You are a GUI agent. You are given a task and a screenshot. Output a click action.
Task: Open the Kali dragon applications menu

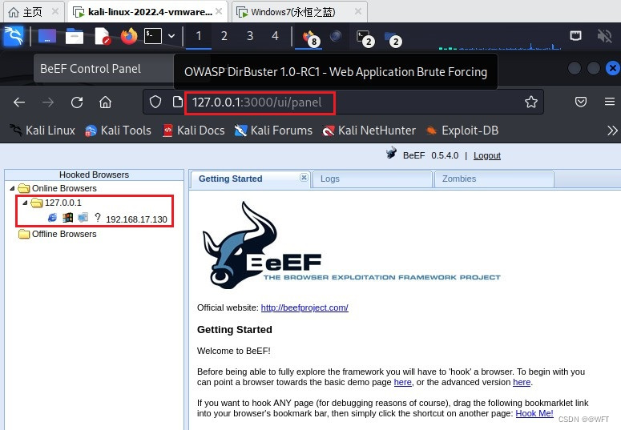[x=14, y=36]
